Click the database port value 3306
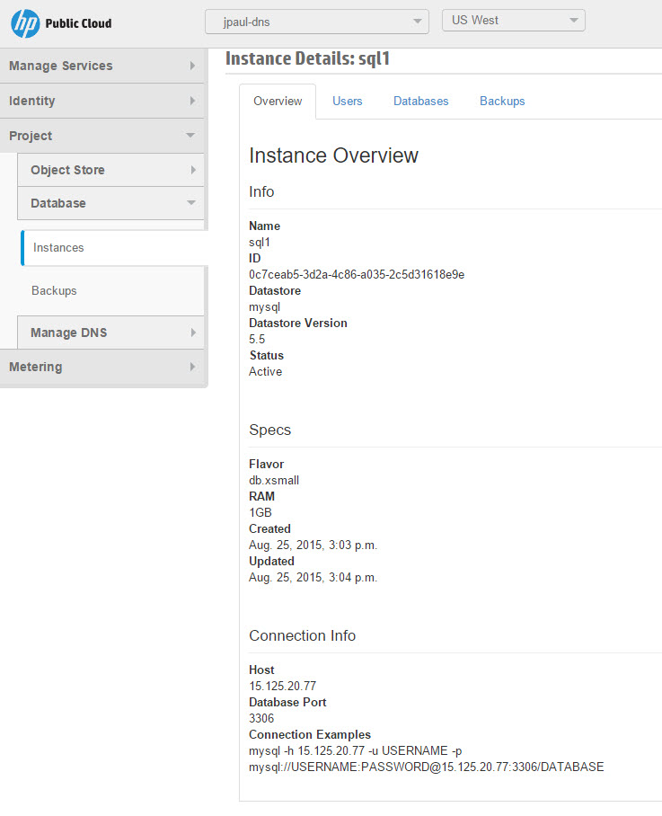 (261, 718)
